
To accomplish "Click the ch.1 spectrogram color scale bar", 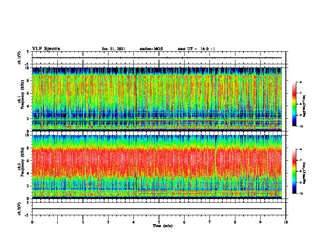I will coord(294,104).
